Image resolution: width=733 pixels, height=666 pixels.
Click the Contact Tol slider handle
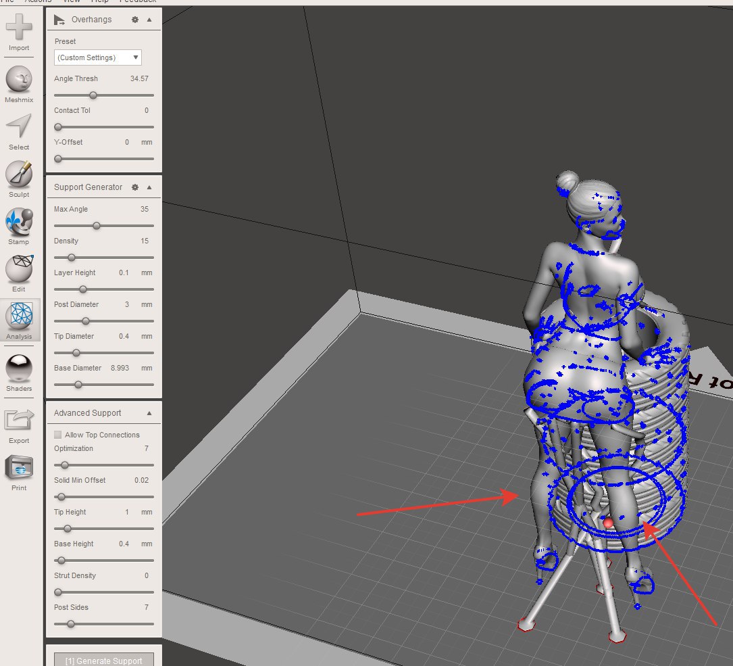58,127
